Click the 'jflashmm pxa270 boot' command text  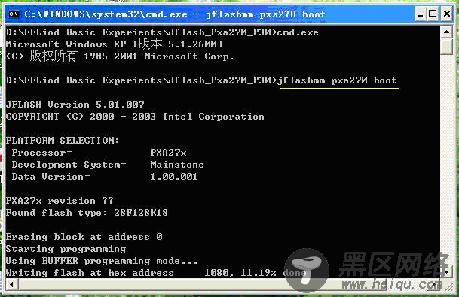coord(337,80)
